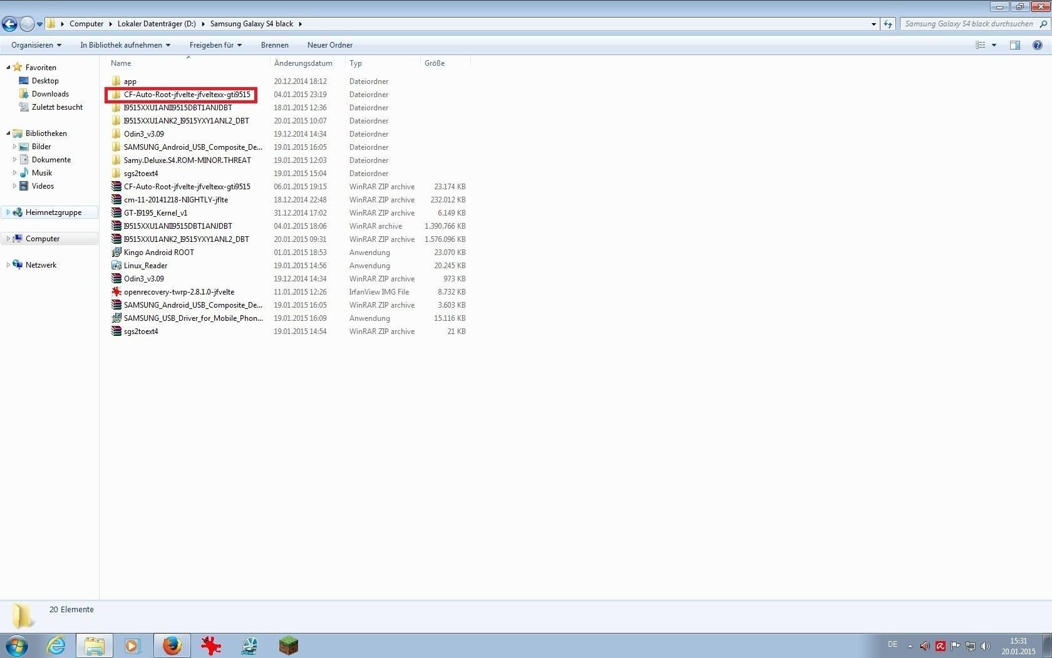Collapse the Favoriten tree section
This screenshot has height=658, width=1052.
(8, 68)
